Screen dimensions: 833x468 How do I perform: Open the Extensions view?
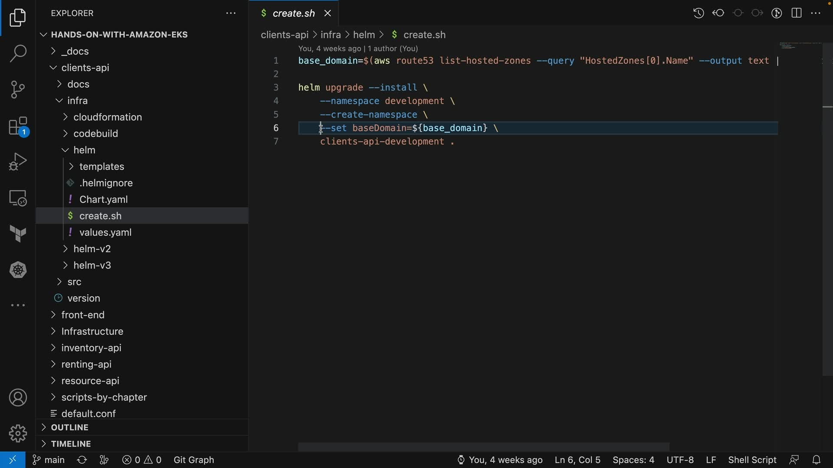point(18,127)
